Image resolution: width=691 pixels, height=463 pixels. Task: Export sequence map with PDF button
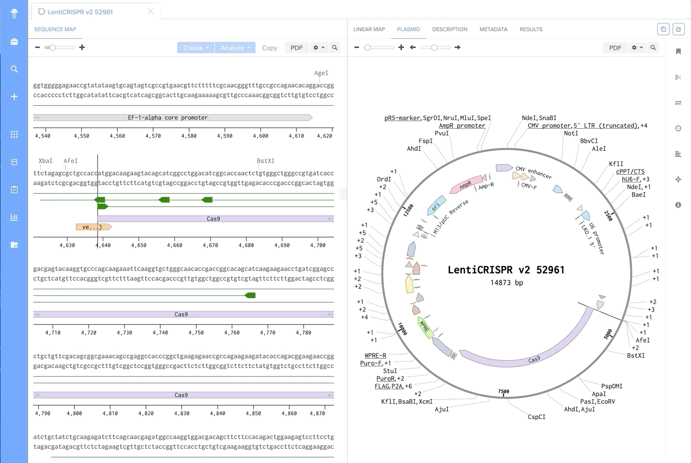coord(296,48)
